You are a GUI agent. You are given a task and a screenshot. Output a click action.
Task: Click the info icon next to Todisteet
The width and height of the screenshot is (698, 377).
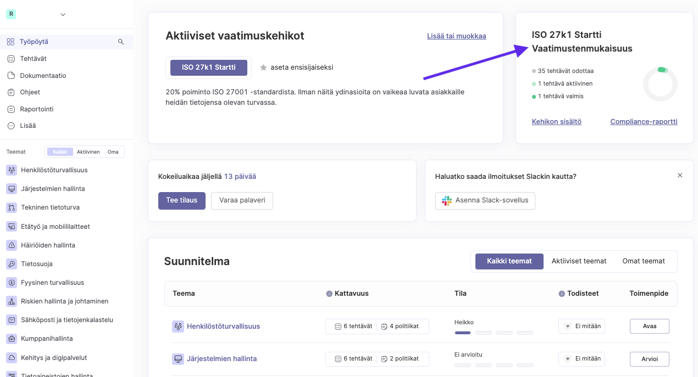562,294
